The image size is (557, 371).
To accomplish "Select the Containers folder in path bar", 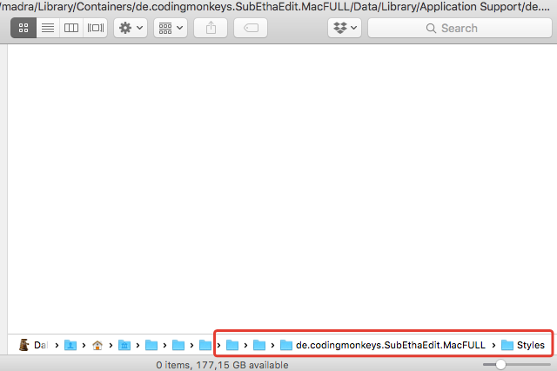I will coord(151,345).
